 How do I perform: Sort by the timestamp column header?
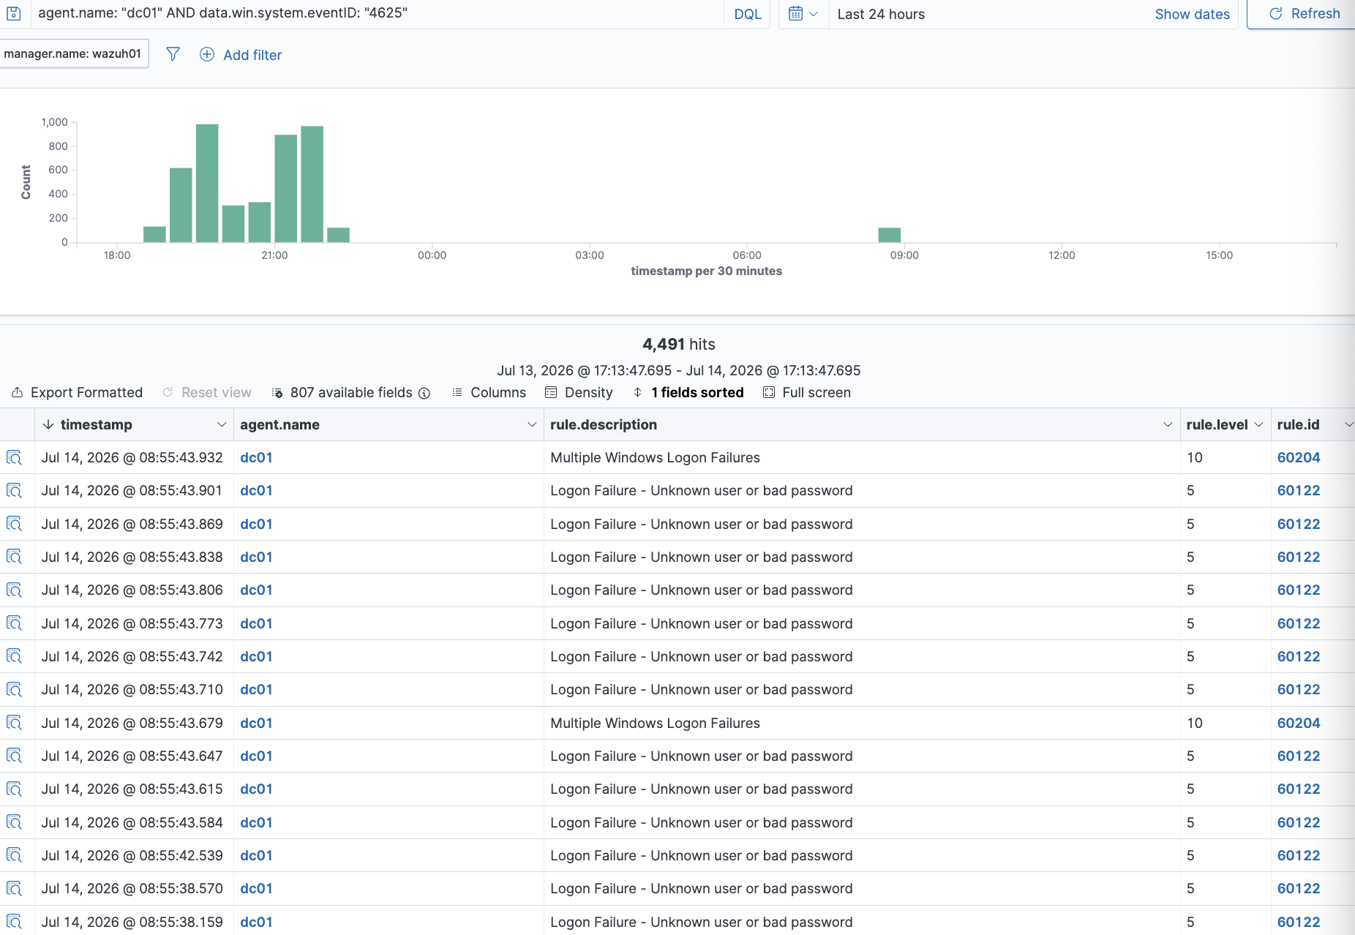click(96, 424)
